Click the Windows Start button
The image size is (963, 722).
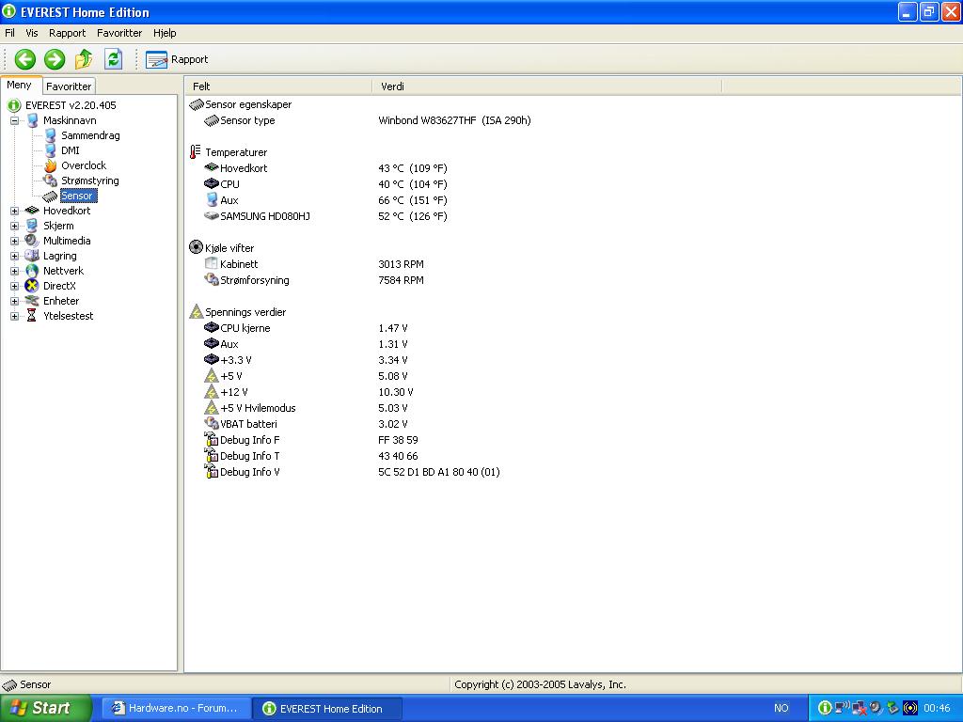(x=44, y=709)
